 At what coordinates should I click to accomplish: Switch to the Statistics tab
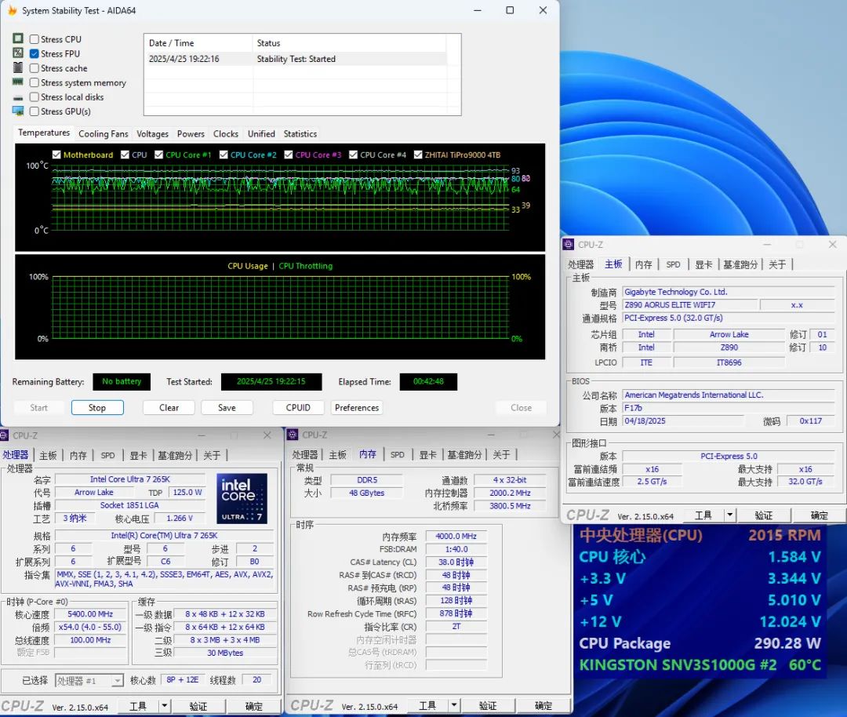300,133
